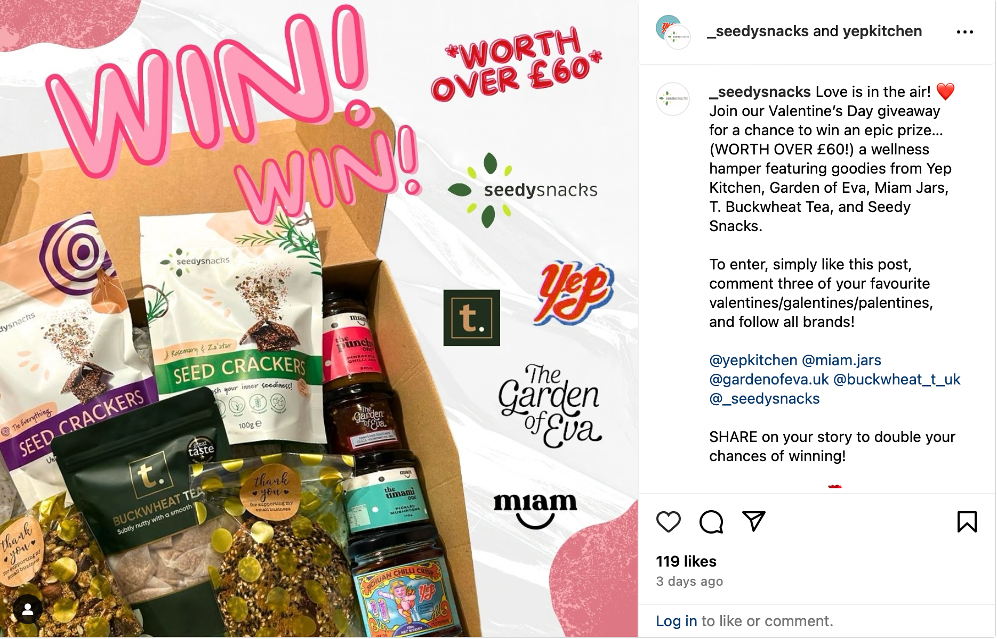This screenshot has height=639, width=997.
Task: Click the 3 days ago timestamp
Action: [689, 581]
